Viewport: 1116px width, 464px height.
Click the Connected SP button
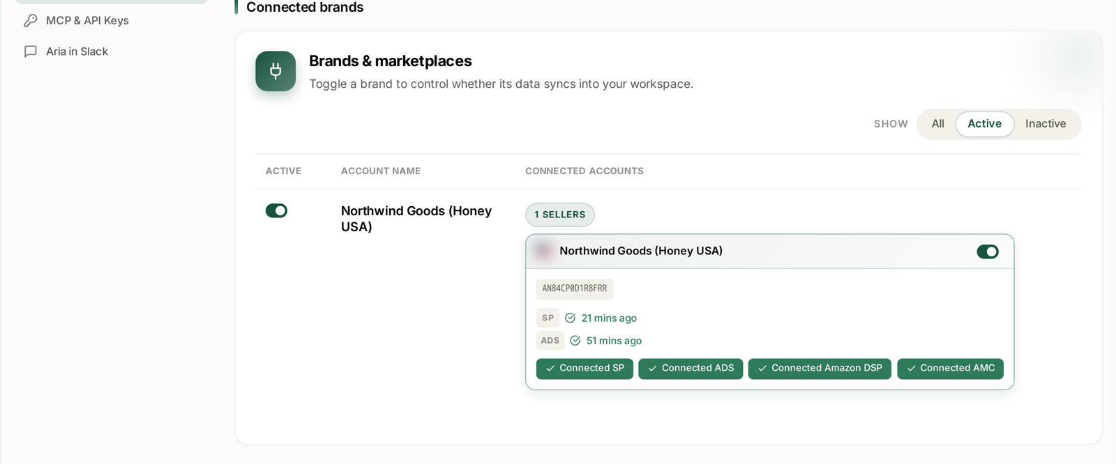[585, 369]
